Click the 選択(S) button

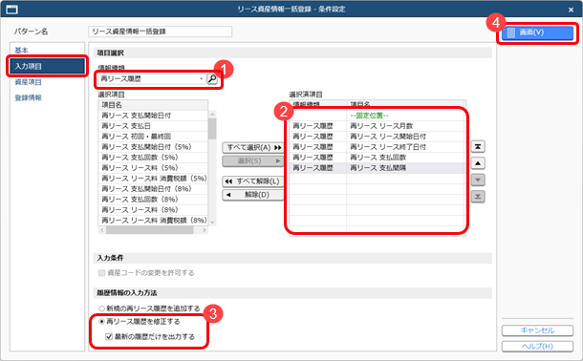point(253,160)
